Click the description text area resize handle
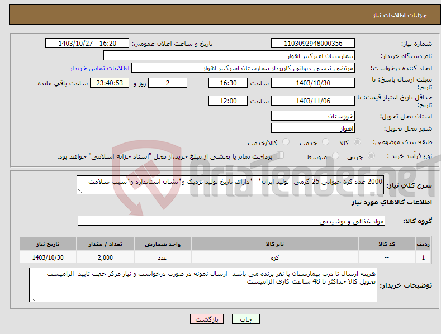The image size is (441, 334). coord(80,191)
